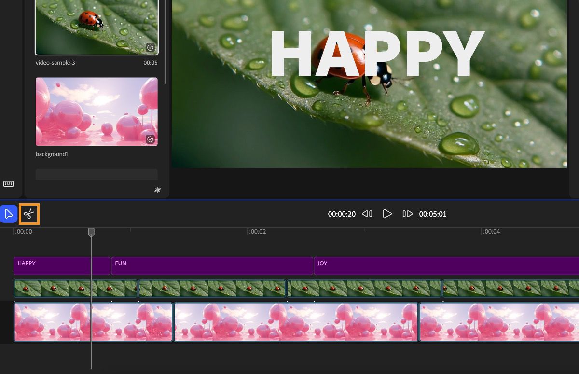Step forward one frame
This screenshot has height=374, width=579.
[408, 214]
